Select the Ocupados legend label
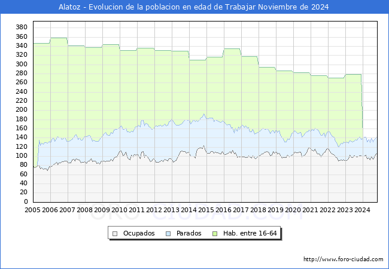This screenshot has width=389, height=269. (139, 233)
